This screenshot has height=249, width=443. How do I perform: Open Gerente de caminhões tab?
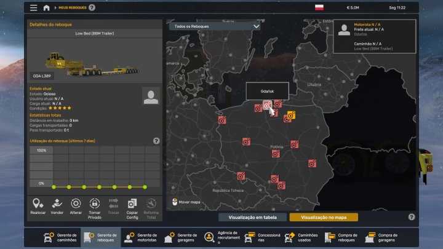tap(60, 237)
